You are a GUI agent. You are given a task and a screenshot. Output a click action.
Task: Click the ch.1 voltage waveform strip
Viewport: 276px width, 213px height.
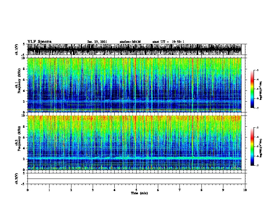(x=135, y=49)
